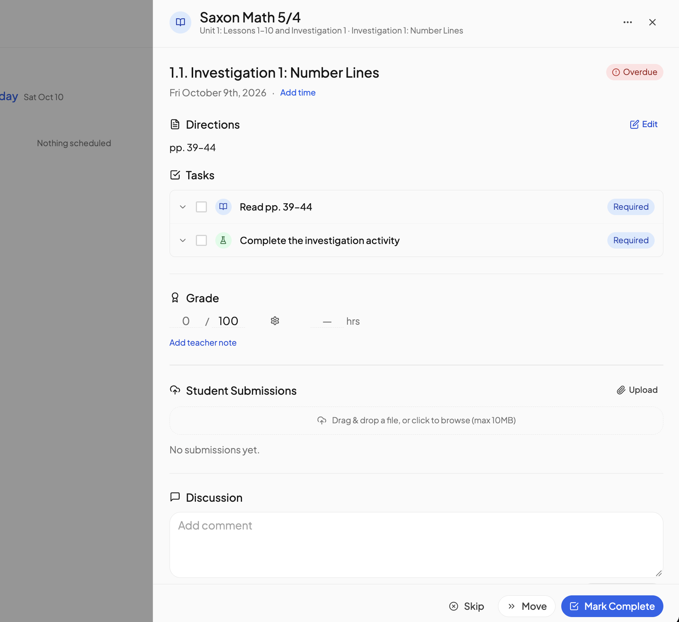The height and width of the screenshot is (622, 679).
Task: Expand the investigation activity task chevron
Action: [x=183, y=240]
